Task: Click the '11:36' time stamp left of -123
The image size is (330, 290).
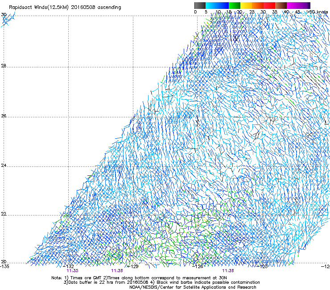Action: point(228,271)
